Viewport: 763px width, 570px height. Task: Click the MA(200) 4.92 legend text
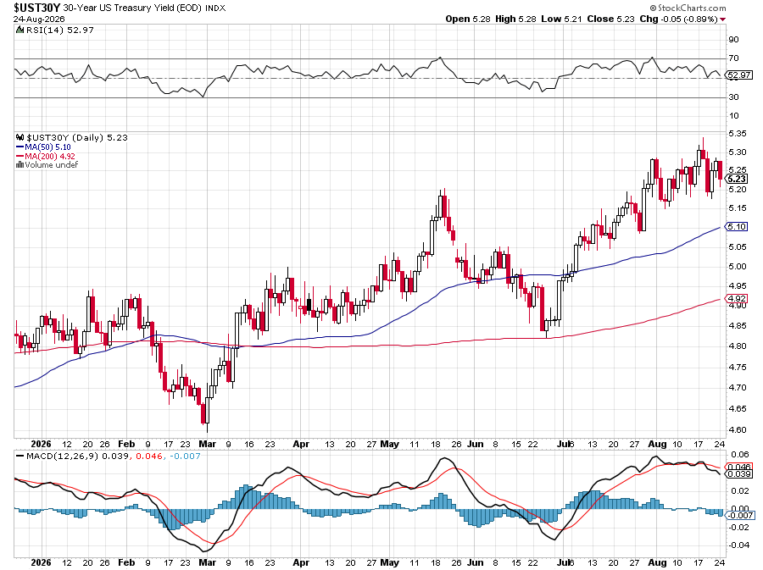point(50,156)
